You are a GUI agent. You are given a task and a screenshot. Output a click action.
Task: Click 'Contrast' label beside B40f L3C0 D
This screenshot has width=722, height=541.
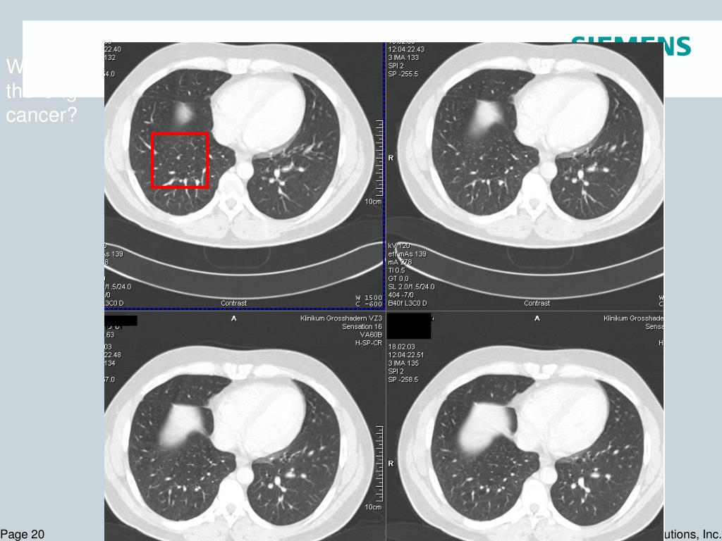click(537, 303)
